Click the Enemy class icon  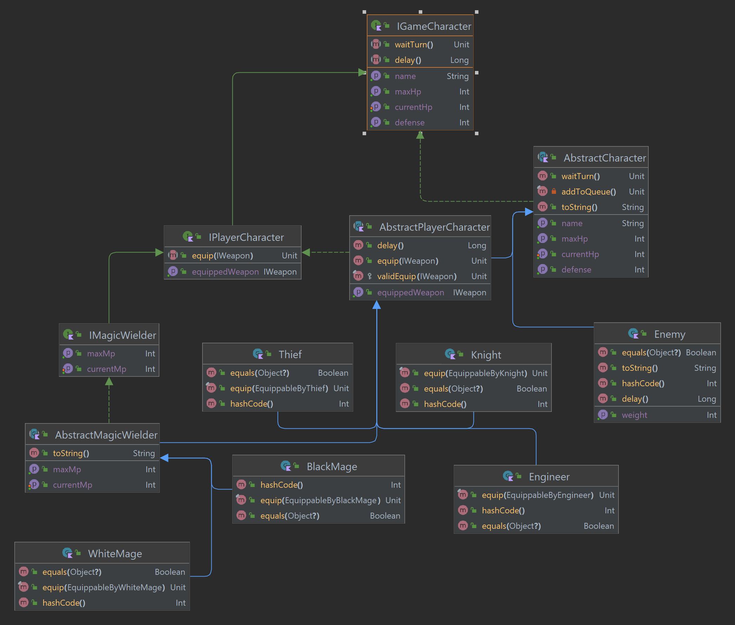coord(633,334)
